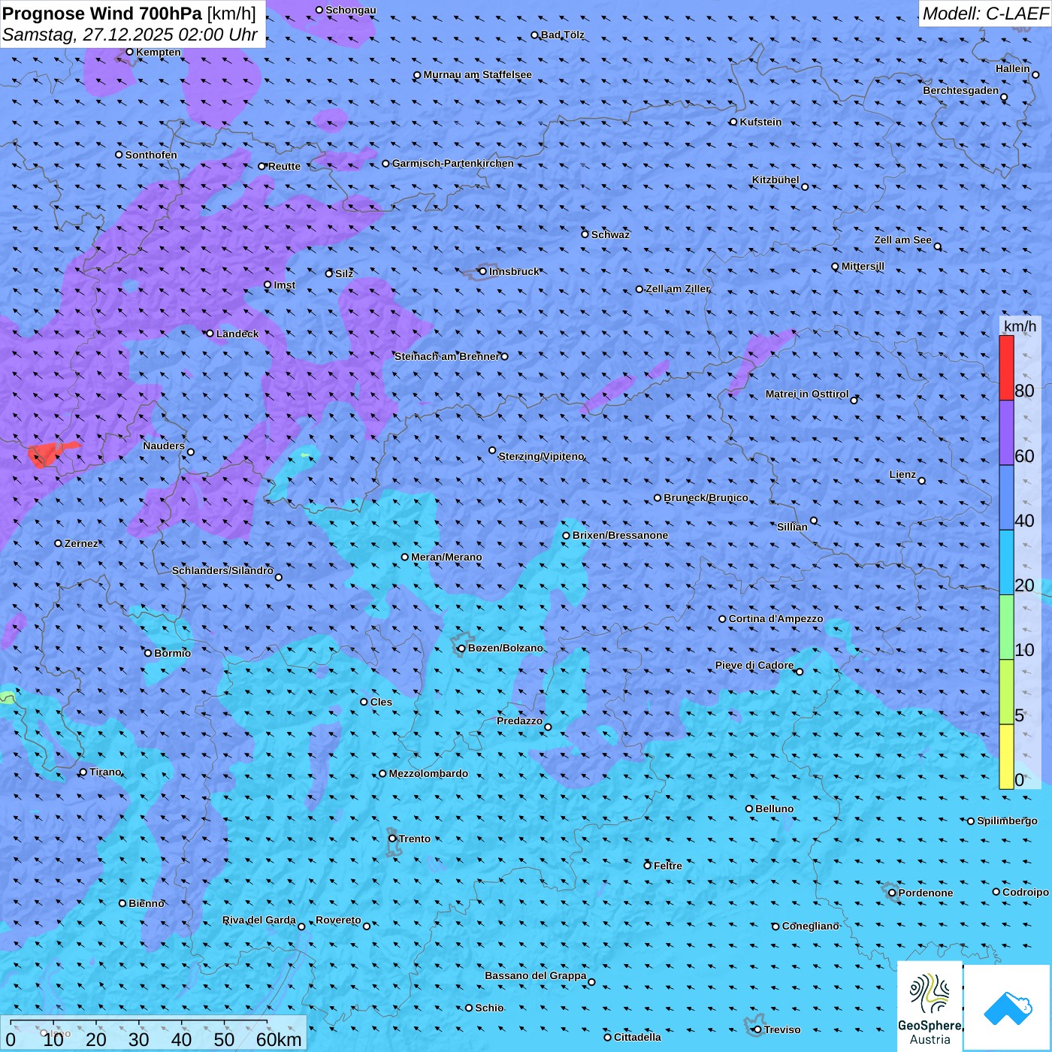Click the Cortina d'Ampezzo label
Viewport: 1052px width, 1052px height.
pyautogui.click(x=775, y=618)
